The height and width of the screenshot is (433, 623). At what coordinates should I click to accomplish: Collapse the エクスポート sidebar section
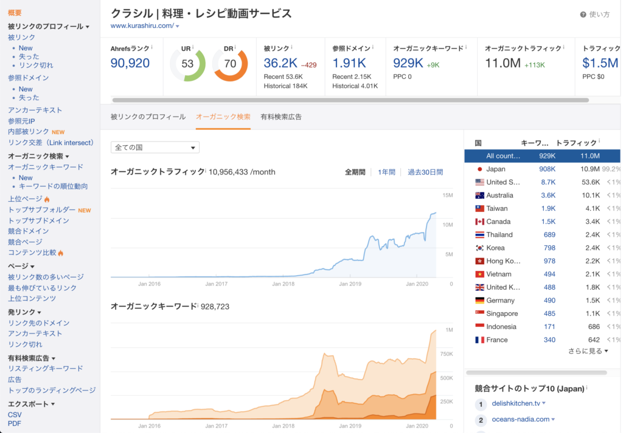[53, 404]
